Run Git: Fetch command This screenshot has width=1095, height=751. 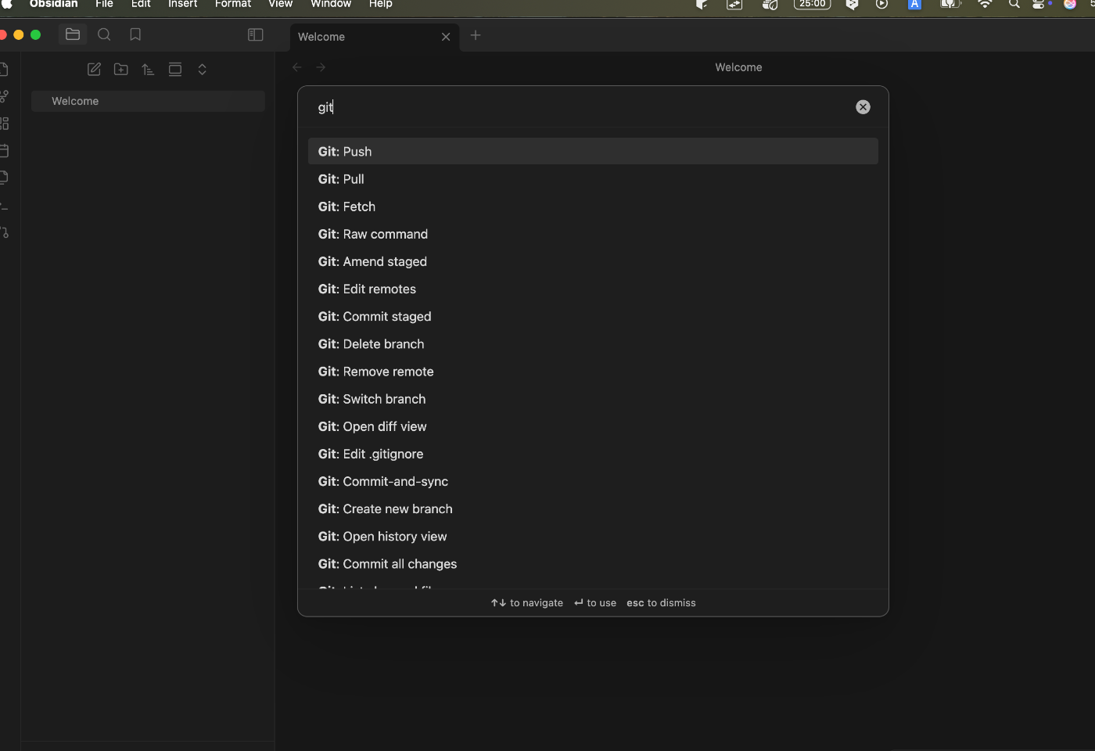[x=593, y=207]
